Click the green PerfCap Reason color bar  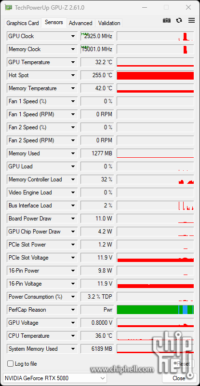point(155,310)
